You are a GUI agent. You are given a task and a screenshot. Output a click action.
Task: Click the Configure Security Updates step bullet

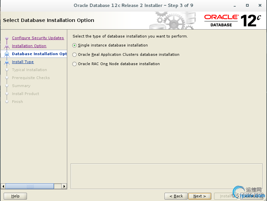[x=7, y=38]
